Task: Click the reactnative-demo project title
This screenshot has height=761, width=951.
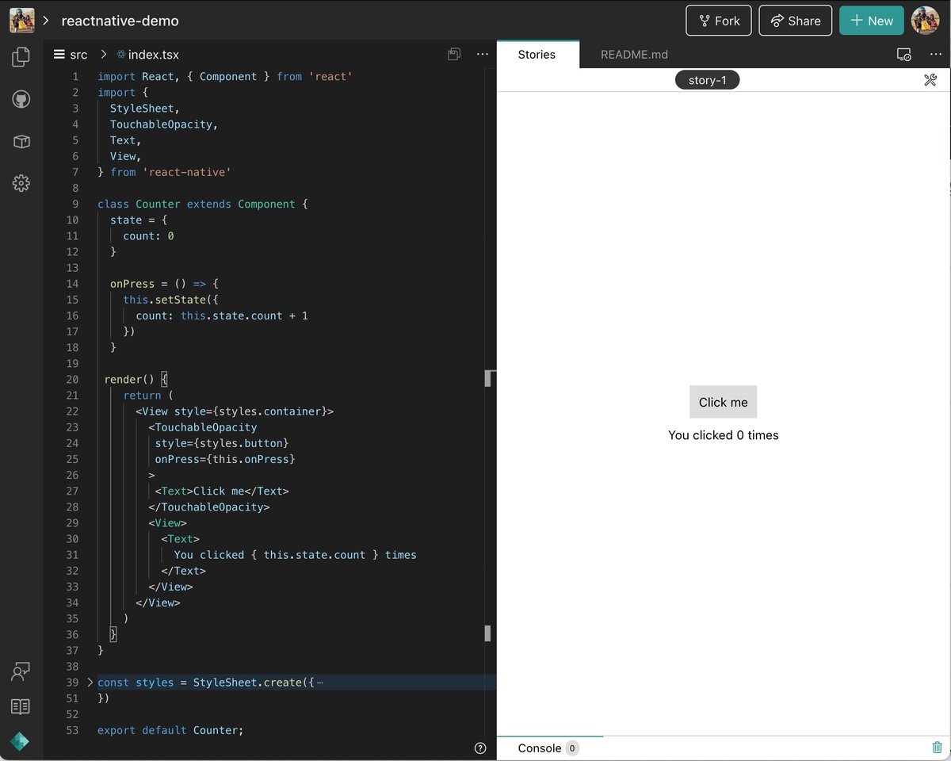Action: pyautogui.click(x=120, y=21)
